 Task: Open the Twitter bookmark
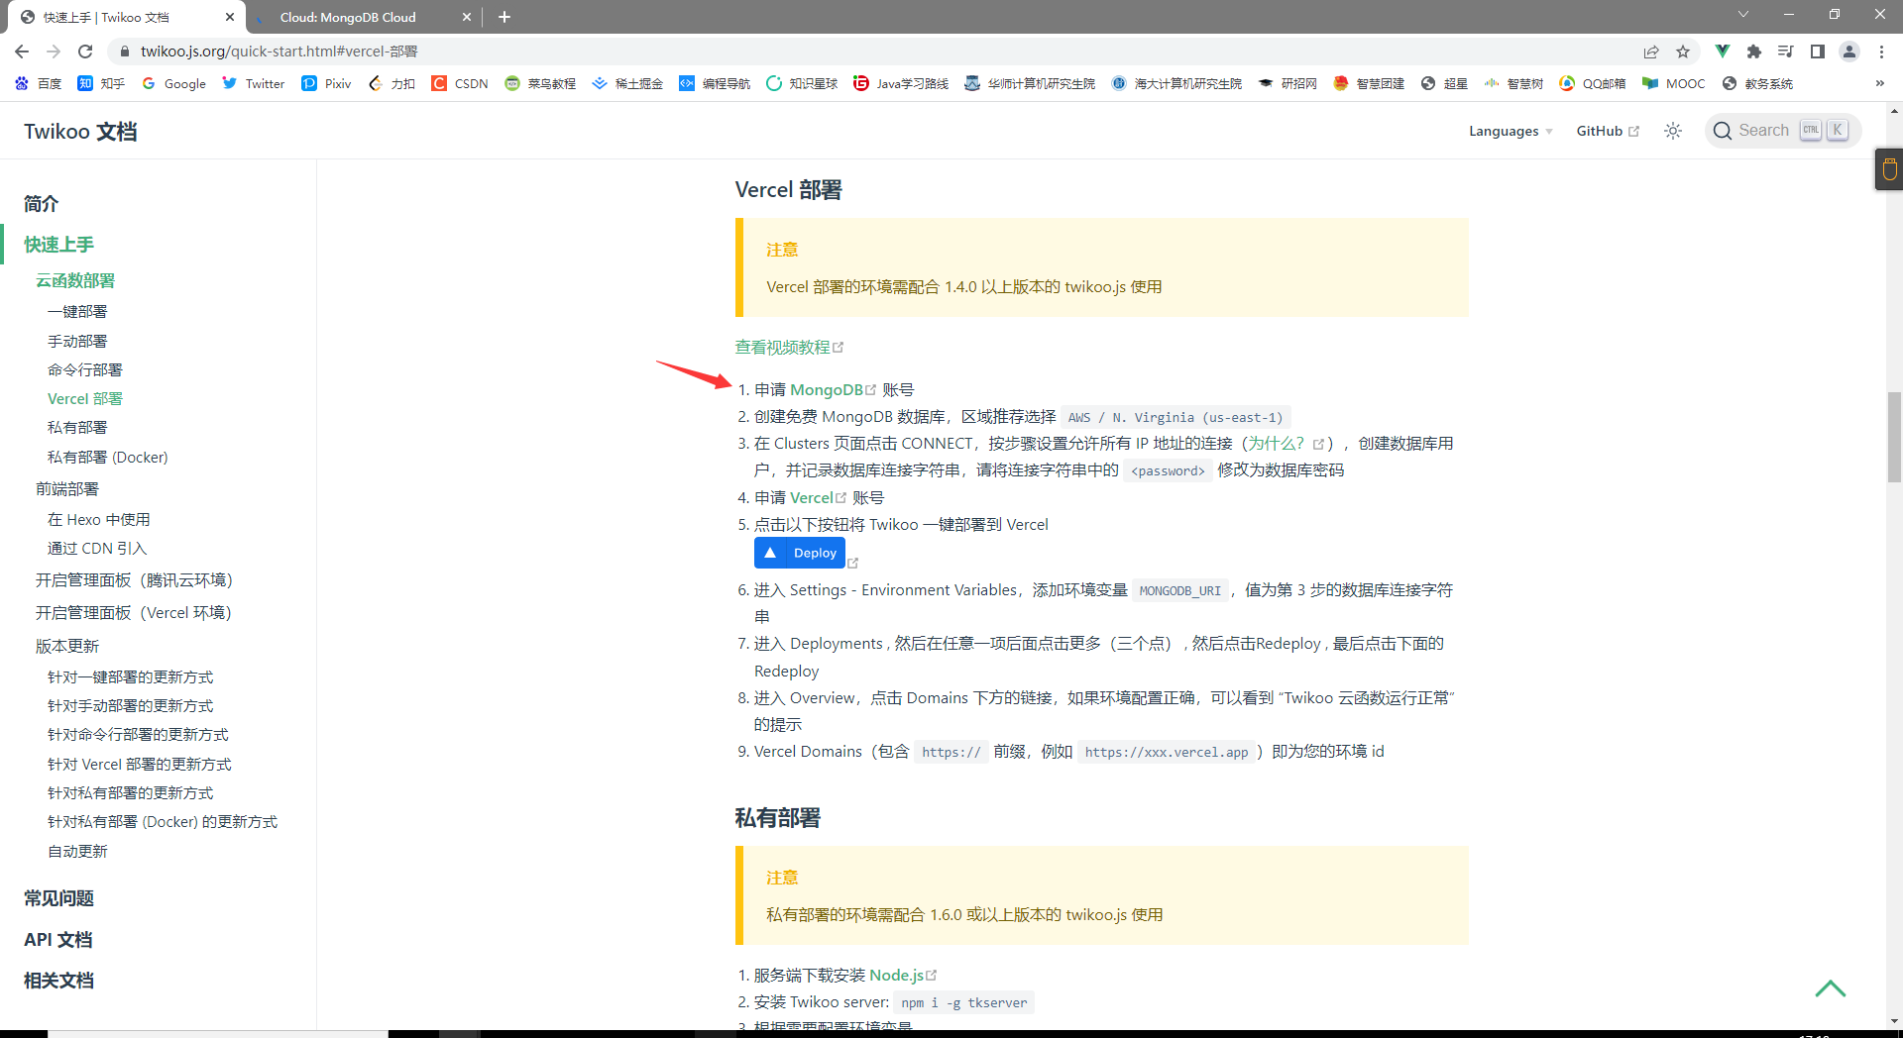253,83
